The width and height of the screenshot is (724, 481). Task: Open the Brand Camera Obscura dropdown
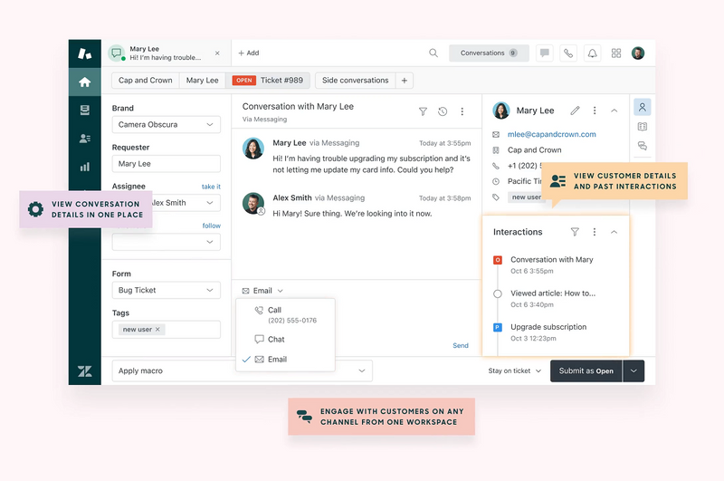pyautogui.click(x=167, y=125)
